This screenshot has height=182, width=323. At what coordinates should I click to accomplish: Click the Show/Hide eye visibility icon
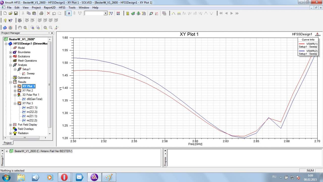[x=20, y=20]
